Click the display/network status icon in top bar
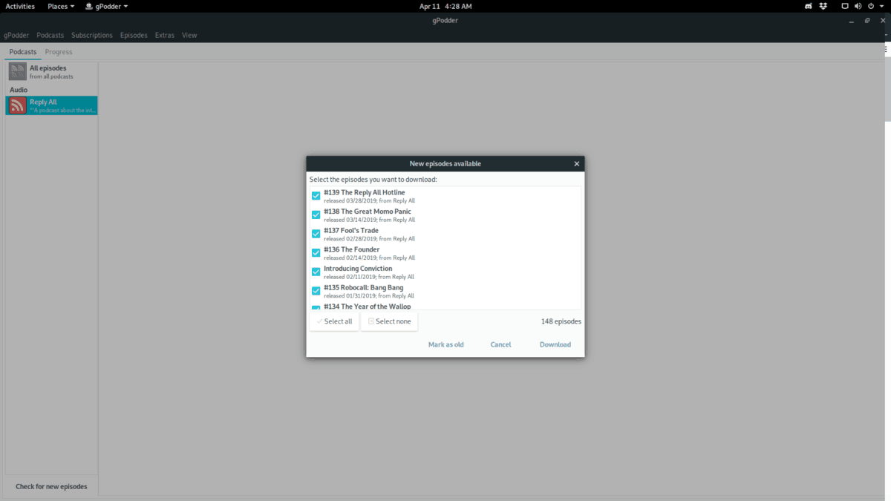891x501 pixels. point(844,6)
